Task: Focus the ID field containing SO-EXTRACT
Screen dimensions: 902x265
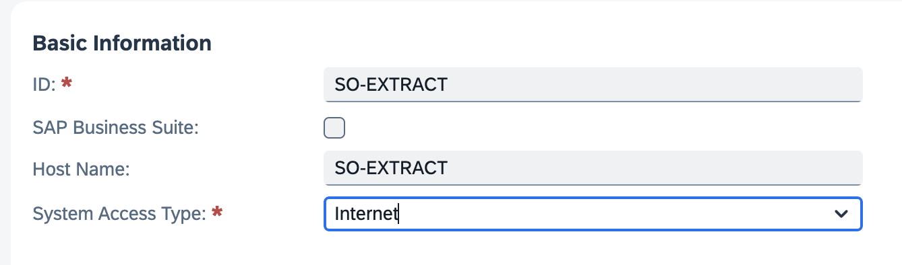Action: (x=593, y=85)
